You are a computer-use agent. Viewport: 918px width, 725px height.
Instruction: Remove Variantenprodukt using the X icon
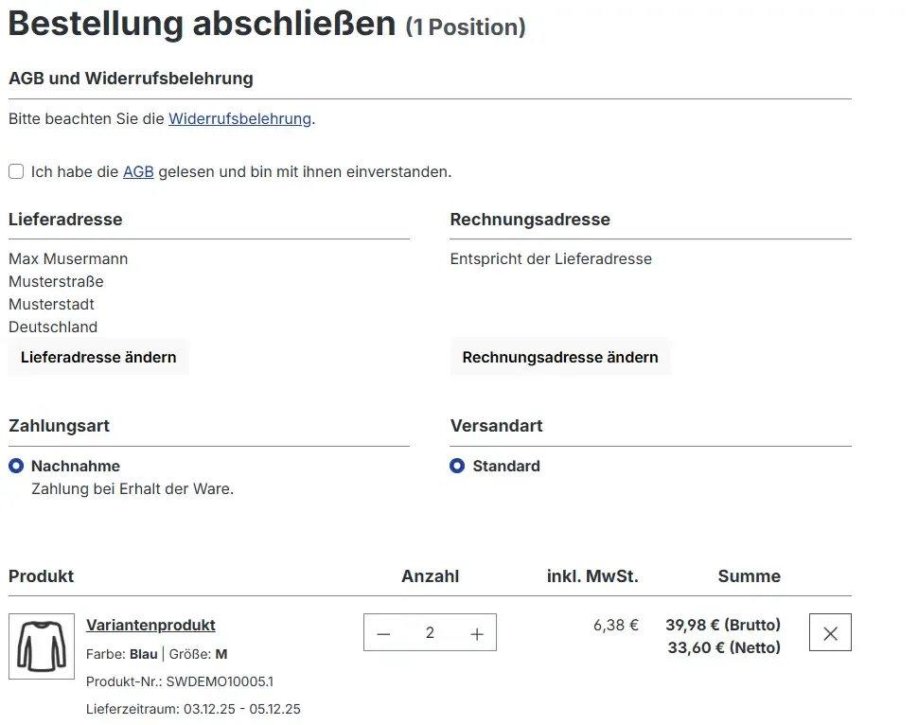(830, 633)
